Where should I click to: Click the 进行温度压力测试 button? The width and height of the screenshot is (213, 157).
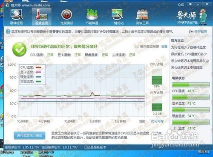[29, 135]
